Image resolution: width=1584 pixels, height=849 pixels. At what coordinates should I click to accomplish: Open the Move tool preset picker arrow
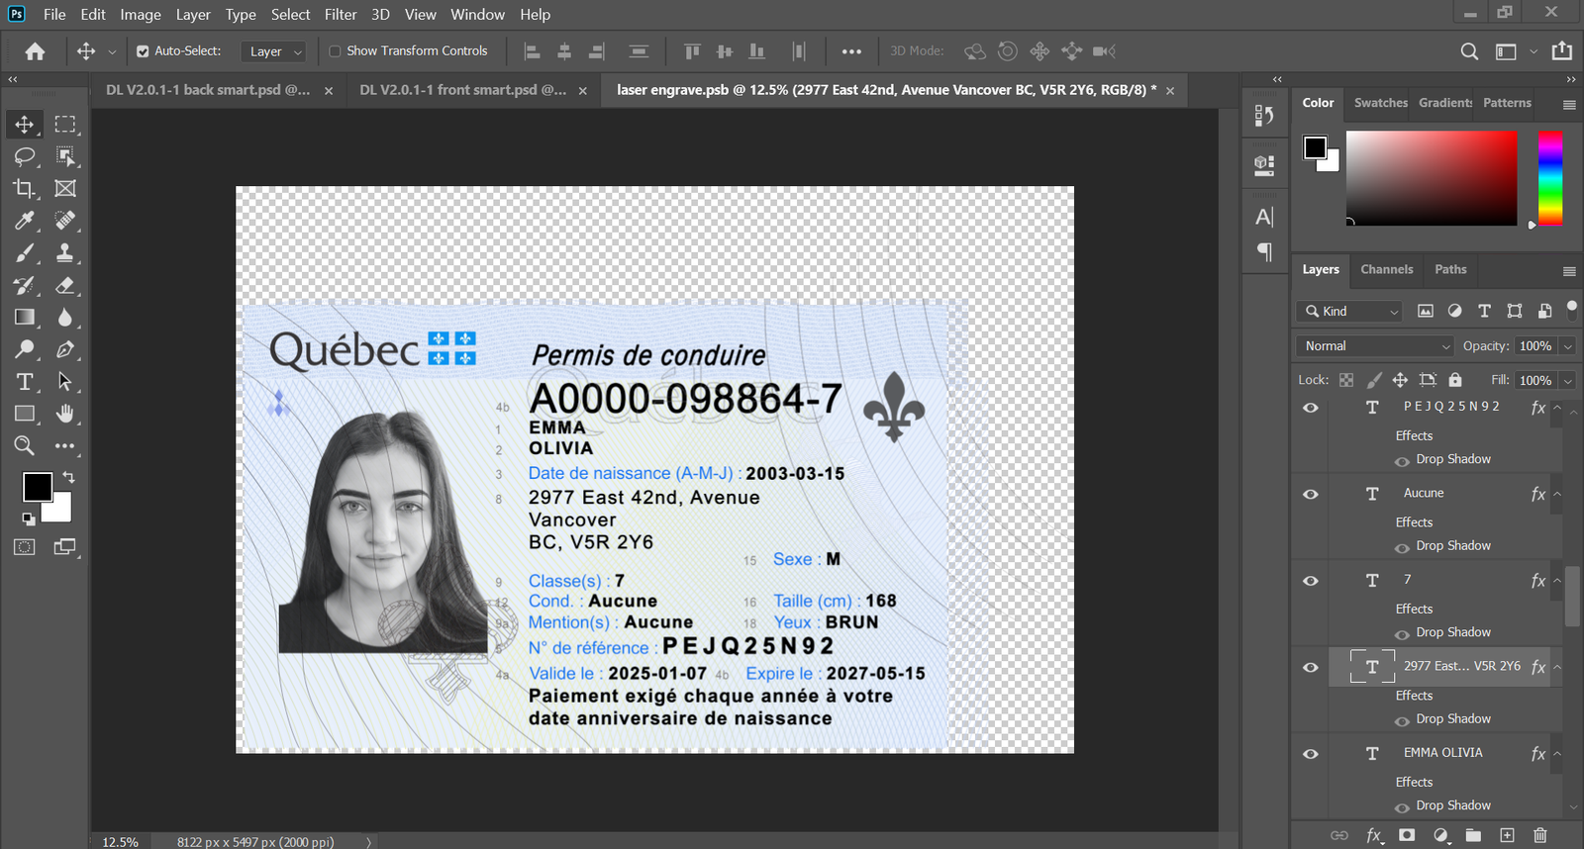coord(112,51)
